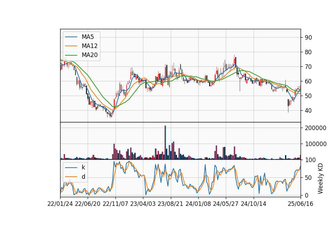334x240 pixels.
Task: Click the blue MA5 legend line sample
Action: click(71, 37)
